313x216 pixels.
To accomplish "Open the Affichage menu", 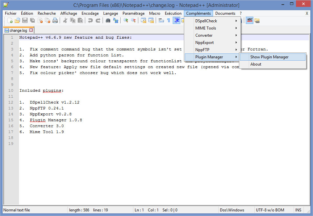I will (69, 13).
